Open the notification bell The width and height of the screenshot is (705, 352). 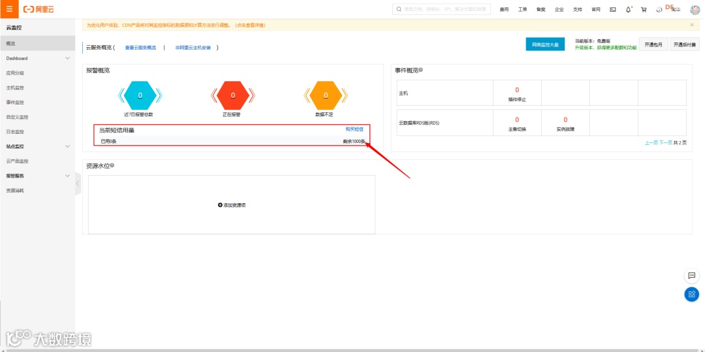pos(629,9)
